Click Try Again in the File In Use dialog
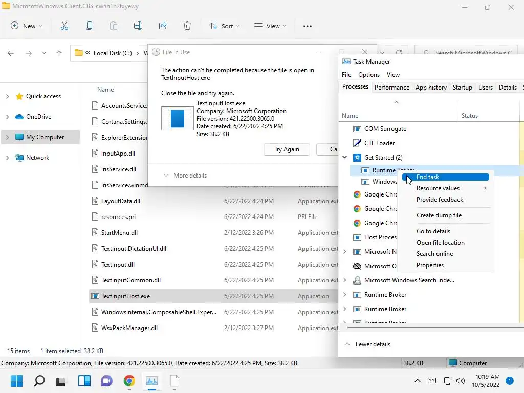The height and width of the screenshot is (393, 524). 287,149
